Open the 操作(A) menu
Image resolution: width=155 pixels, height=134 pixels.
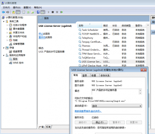coord(17,7)
